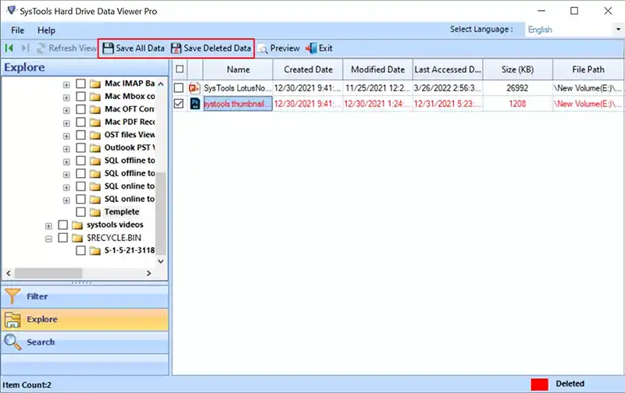Select the file name SysTools LotusNo...
Viewport: 625px width, 393px height.
point(237,88)
